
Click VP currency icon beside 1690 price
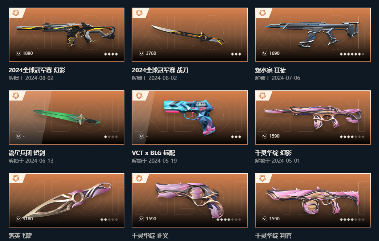(265, 53)
